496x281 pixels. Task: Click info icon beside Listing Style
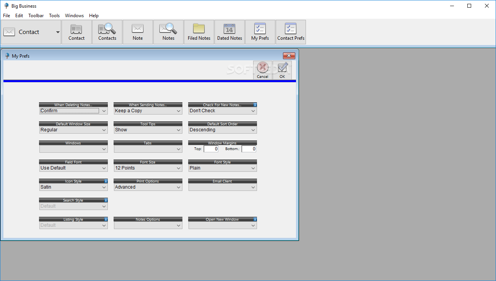click(106, 219)
